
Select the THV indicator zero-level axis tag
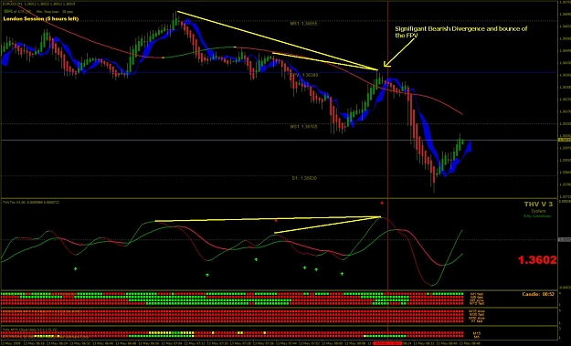point(564,240)
